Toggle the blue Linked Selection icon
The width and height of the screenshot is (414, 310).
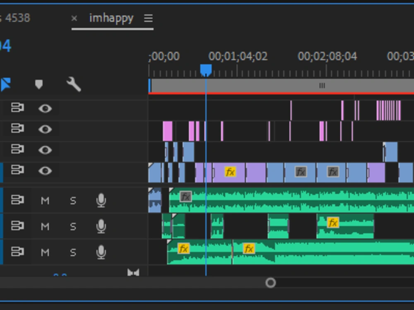click(5, 84)
